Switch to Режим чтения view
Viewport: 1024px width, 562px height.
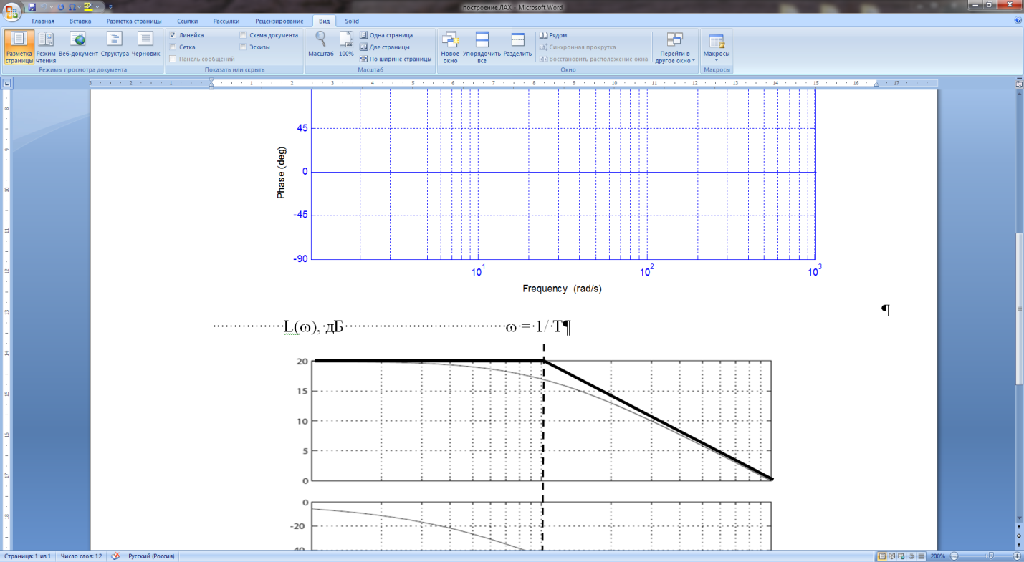pyautogui.click(x=46, y=47)
